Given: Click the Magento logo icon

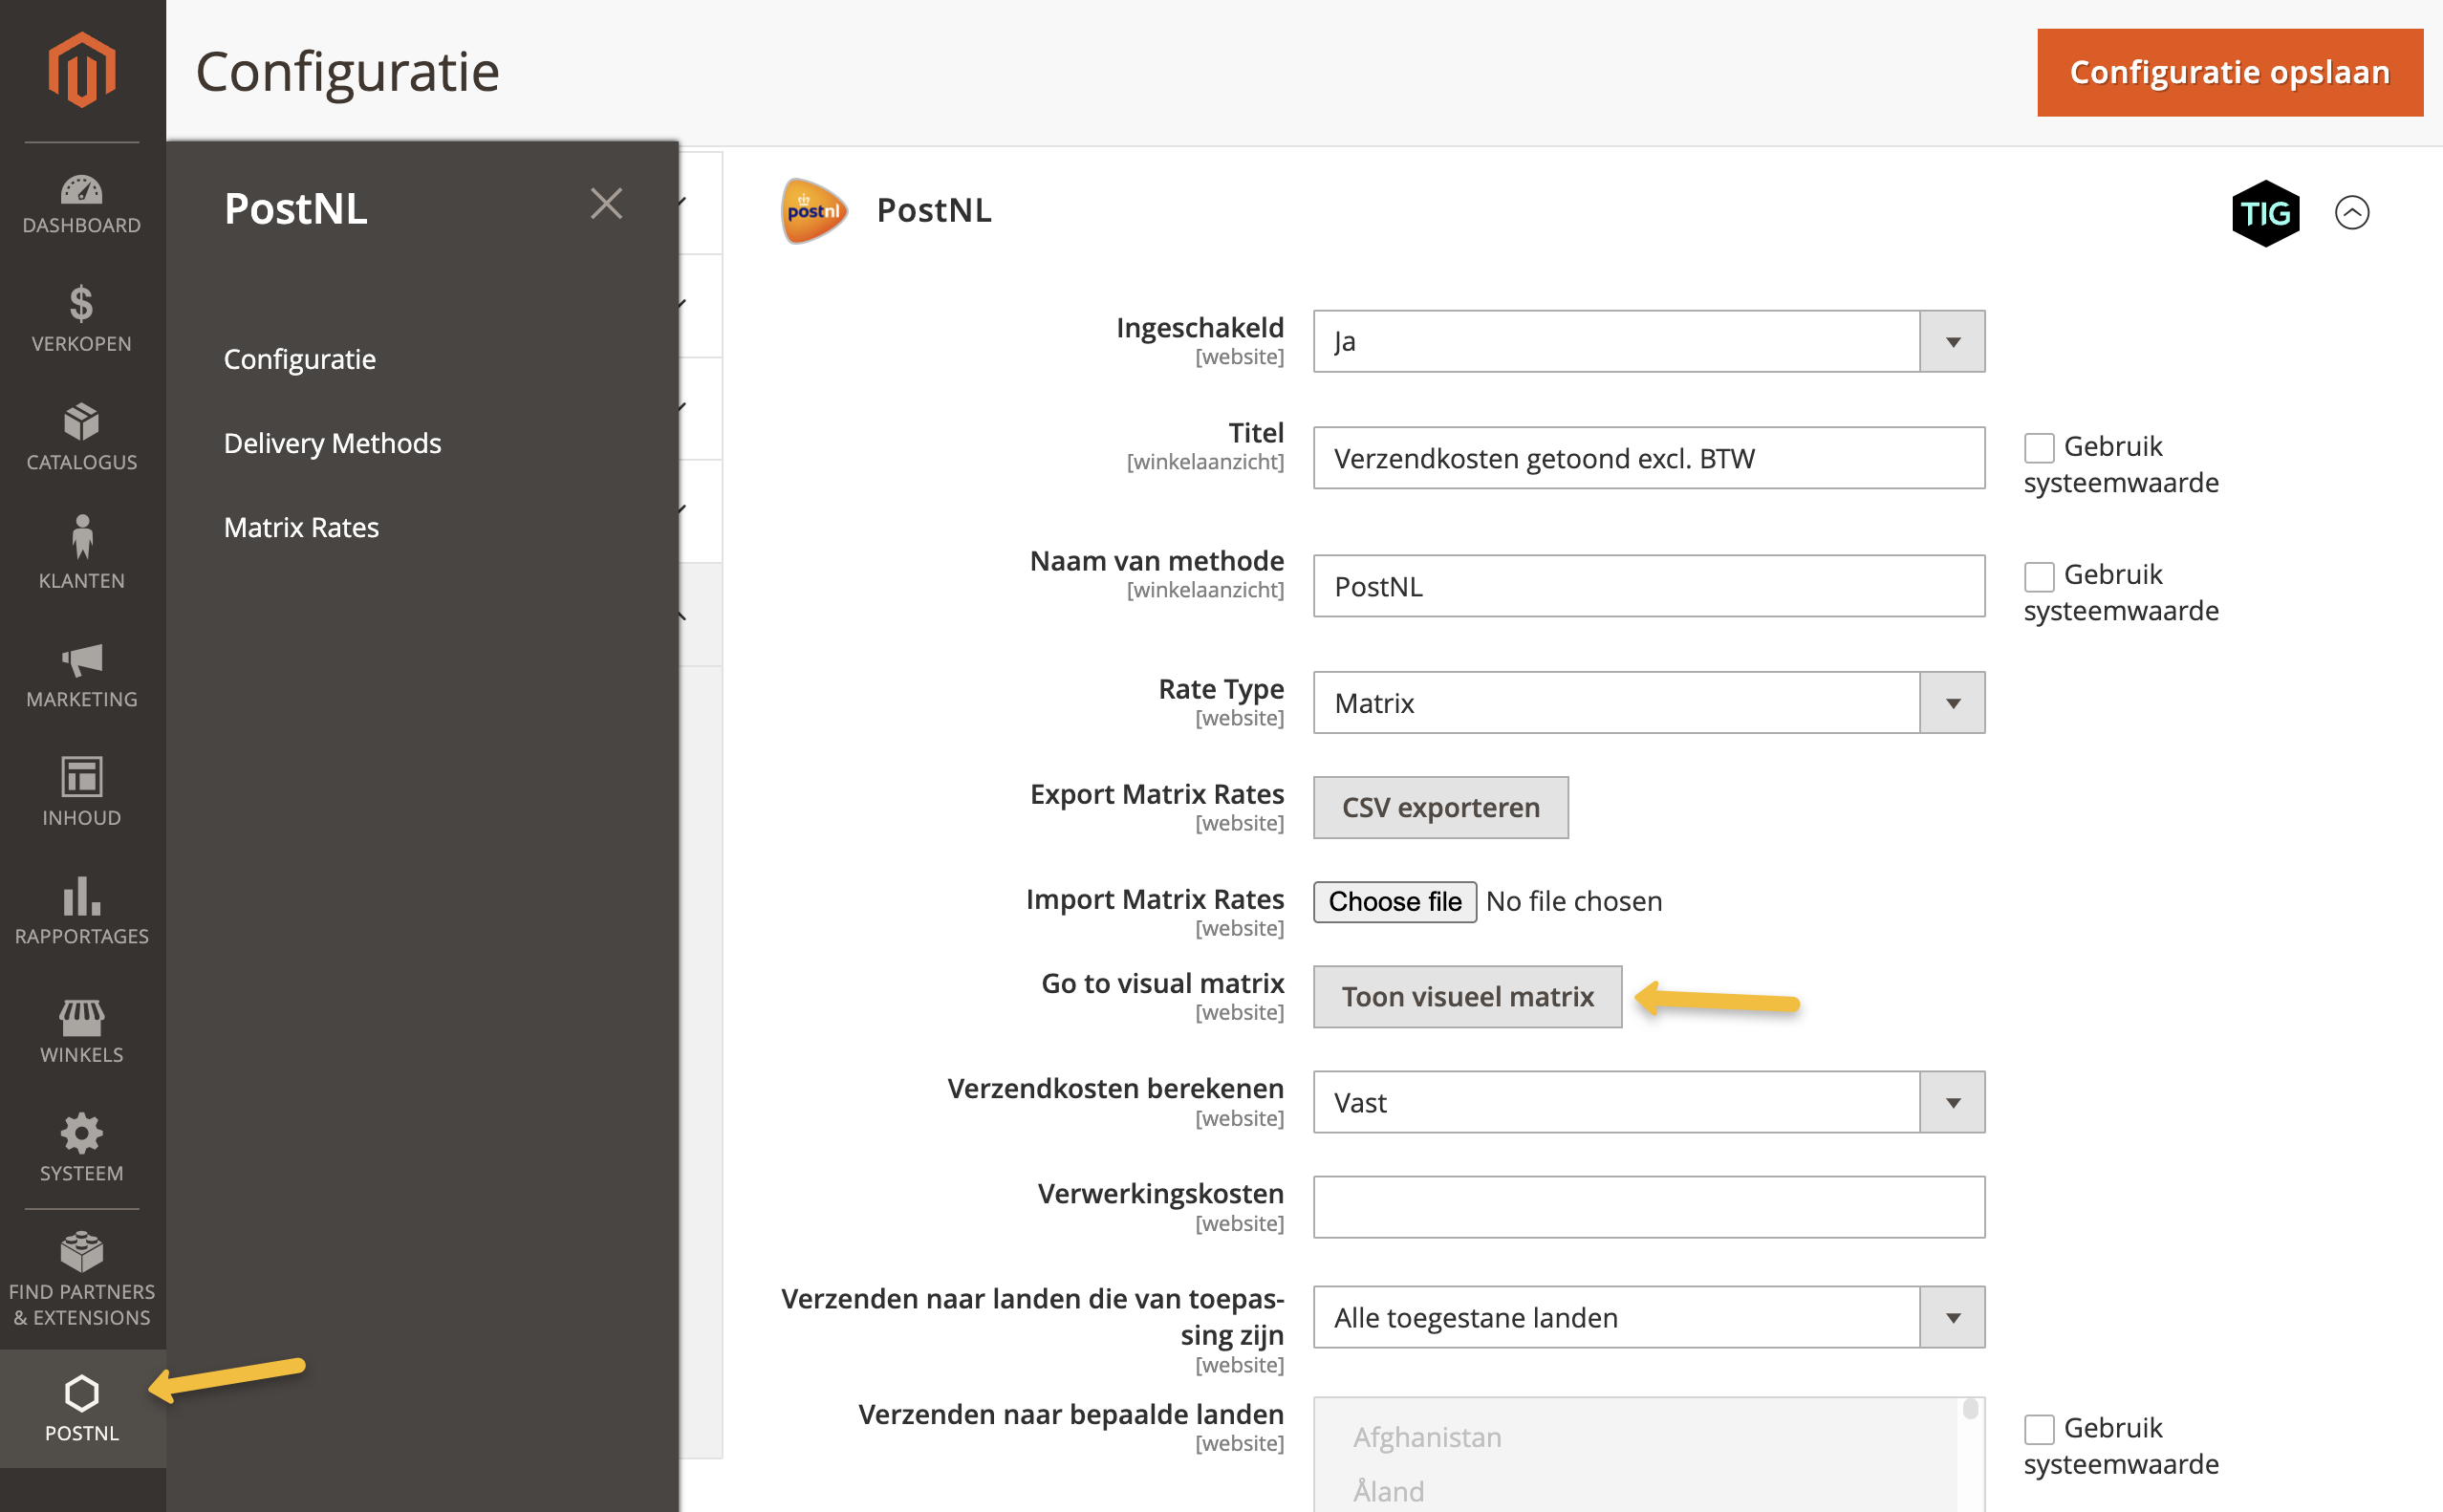Looking at the screenshot, I should click(x=82, y=69).
